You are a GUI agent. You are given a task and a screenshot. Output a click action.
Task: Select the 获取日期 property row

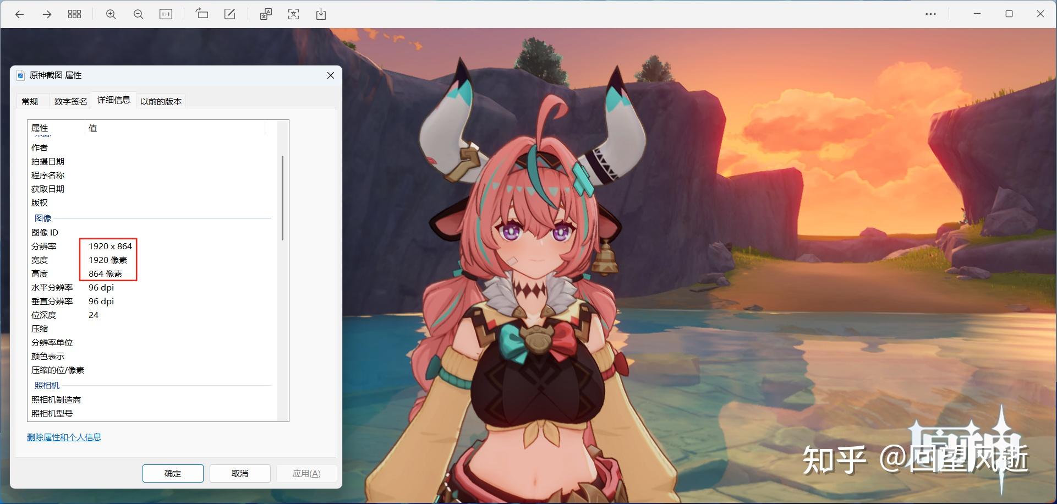(152, 189)
